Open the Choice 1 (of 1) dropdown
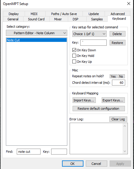Image resolution: width=134 pixels, height=169 pixels. [x=89, y=34]
